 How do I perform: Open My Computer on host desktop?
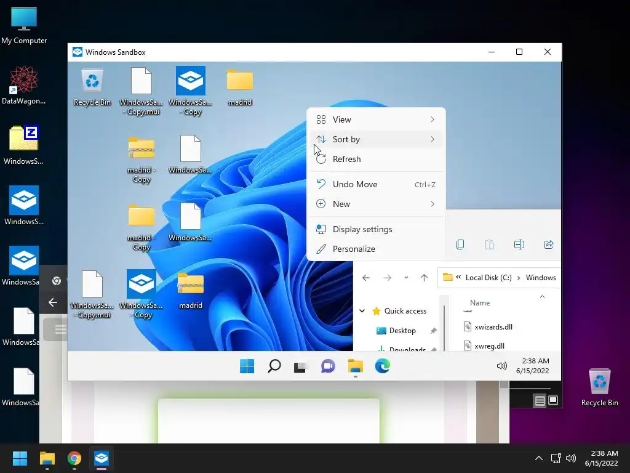[x=24, y=25]
